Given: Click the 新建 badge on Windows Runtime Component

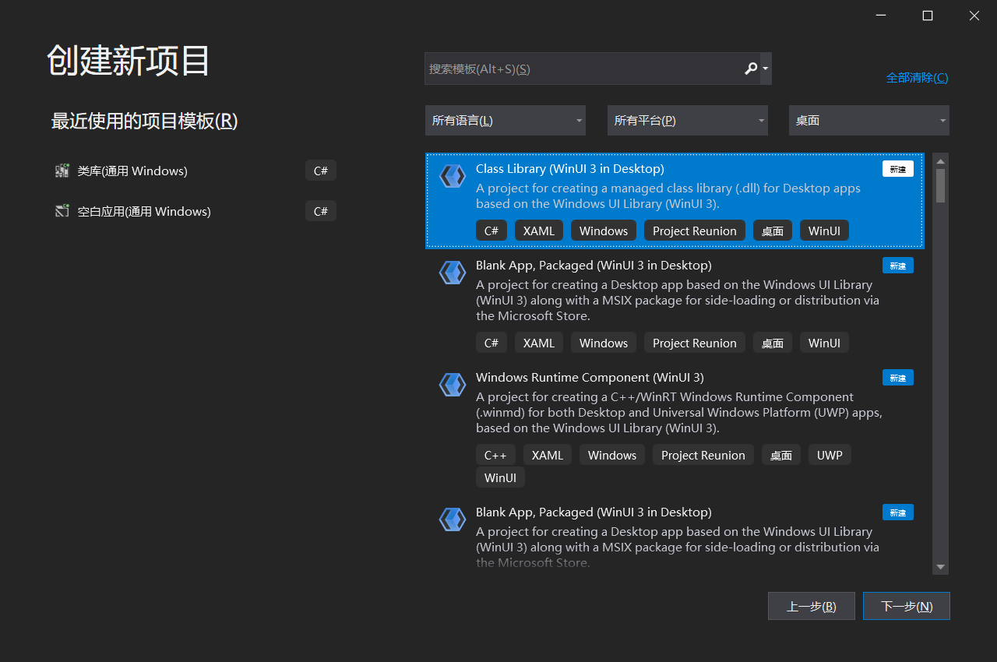Looking at the screenshot, I should point(898,378).
